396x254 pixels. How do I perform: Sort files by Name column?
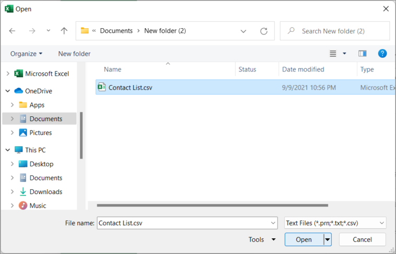112,69
